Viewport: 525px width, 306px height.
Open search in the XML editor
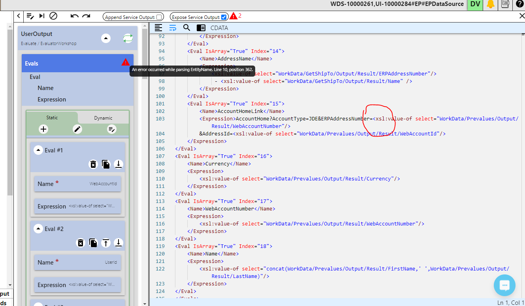point(186,28)
